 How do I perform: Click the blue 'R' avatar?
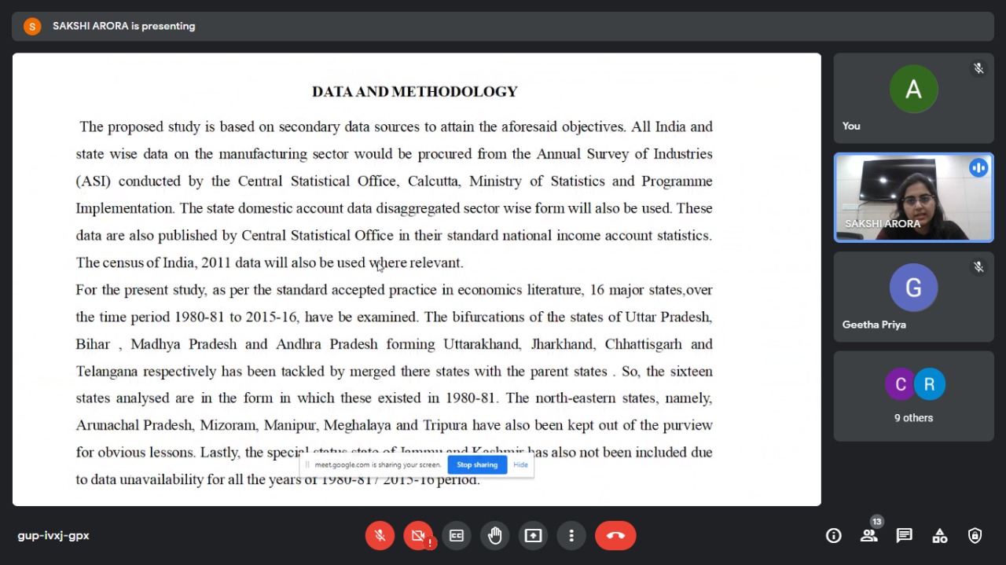(x=929, y=384)
